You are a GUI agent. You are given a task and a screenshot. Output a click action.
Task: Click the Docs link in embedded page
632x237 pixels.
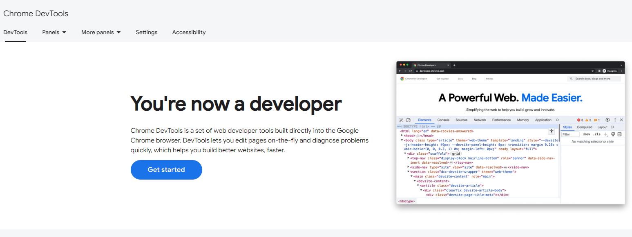460,79
